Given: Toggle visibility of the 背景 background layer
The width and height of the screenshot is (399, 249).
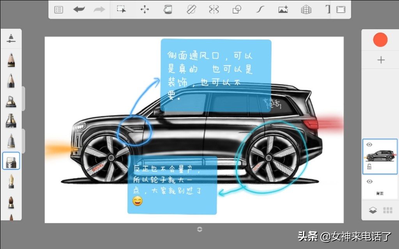Looking at the screenshot, I should 369,182.
